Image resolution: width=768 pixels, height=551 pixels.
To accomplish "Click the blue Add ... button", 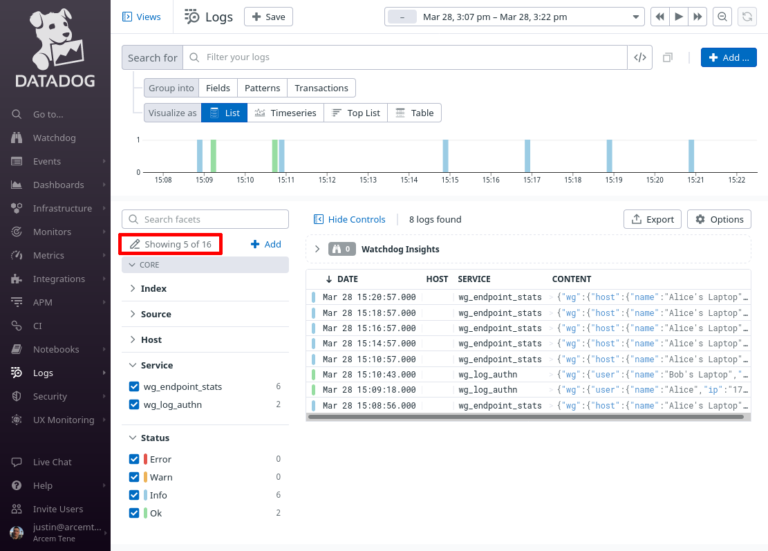I will pyautogui.click(x=729, y=57).
